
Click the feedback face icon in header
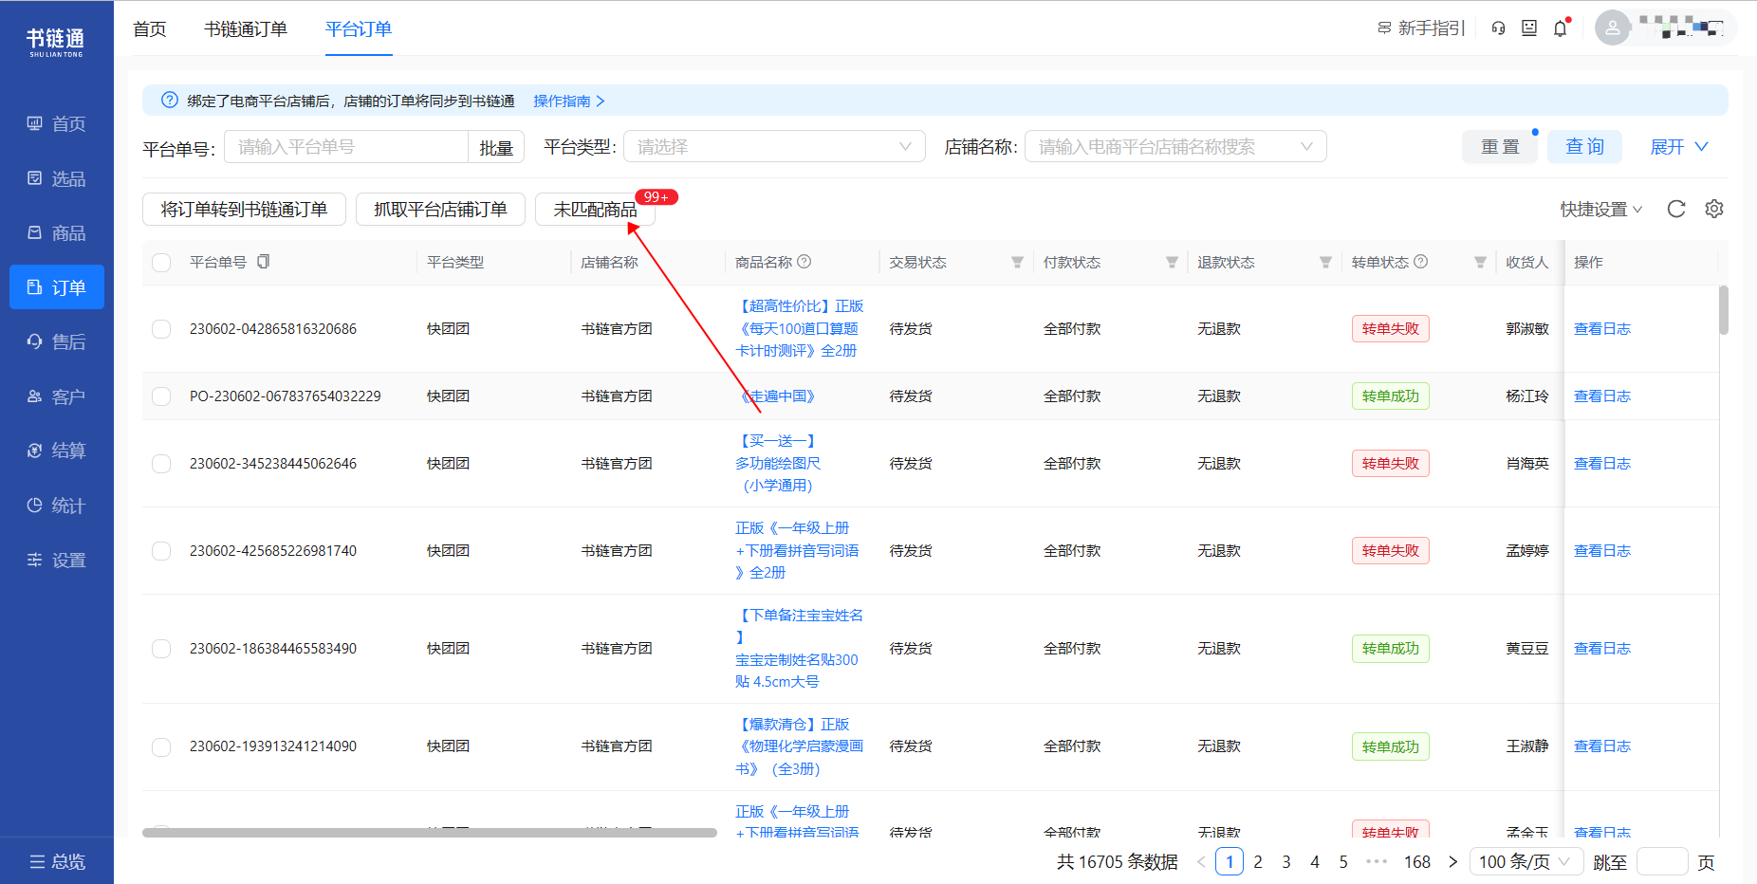[x=1529, y=28]
